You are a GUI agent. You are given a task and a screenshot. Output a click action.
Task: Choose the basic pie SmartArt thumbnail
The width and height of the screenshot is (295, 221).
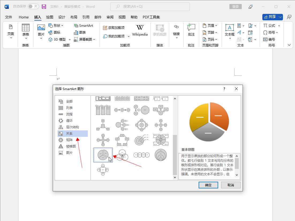tap(103, 155)
